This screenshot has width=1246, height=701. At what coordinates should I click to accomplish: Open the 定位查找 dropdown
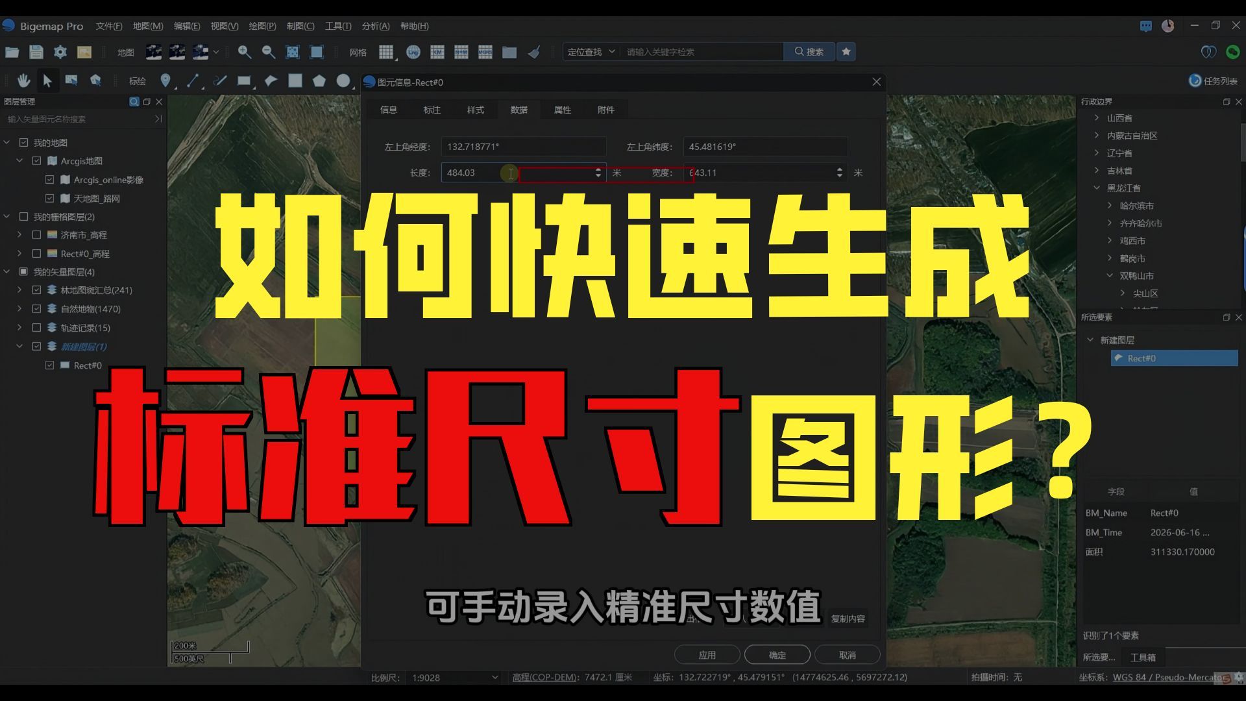point(591,52)
